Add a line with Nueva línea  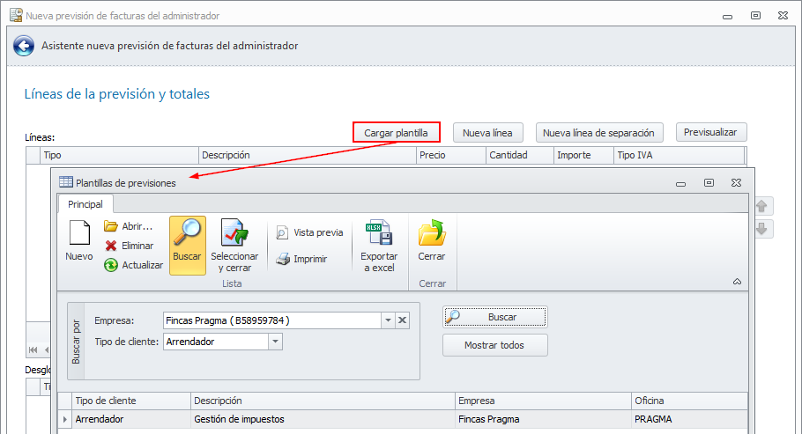click(x=487, y=132)
